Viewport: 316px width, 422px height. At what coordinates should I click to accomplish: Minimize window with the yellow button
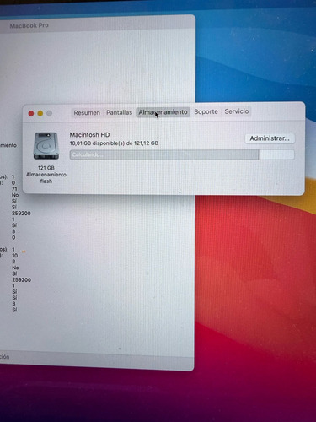coord(40,113)
